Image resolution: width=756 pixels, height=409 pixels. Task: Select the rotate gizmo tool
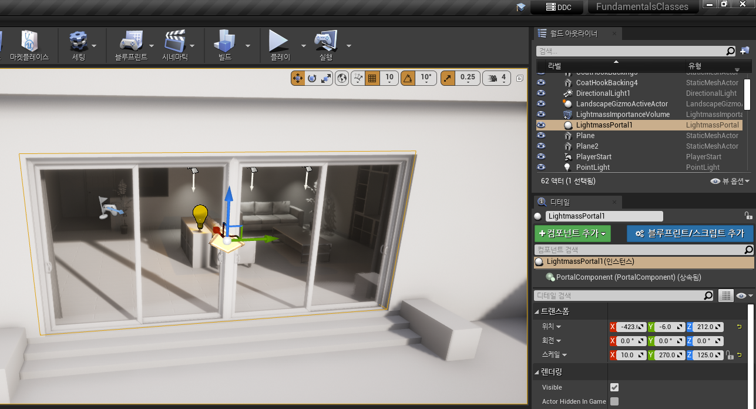pyautogui.click(x=312, y=78)
